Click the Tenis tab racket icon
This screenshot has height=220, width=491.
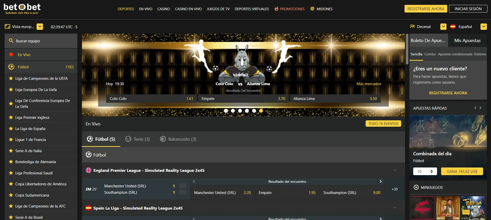[x=128, y=139]
